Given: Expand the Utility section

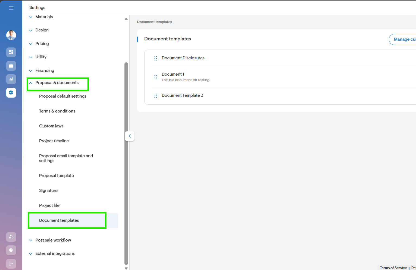Looking at the screenshot, I should click(x=37, y=57).
